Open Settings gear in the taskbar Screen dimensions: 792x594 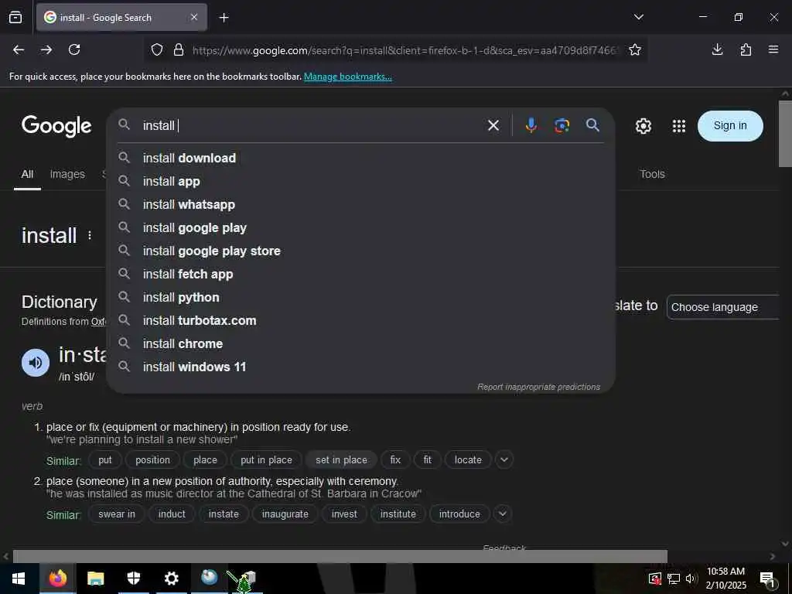pos(171,579)
